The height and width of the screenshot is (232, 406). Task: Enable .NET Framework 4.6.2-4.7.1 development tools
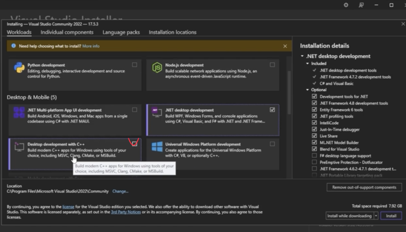[x=314, y=169]
